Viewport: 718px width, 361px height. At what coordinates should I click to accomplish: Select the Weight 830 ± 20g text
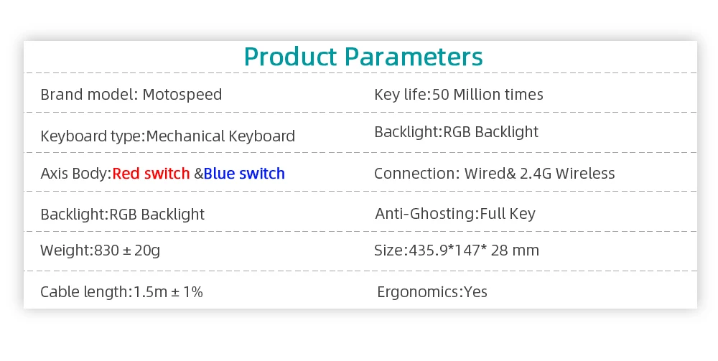click(x=101, y=250)
